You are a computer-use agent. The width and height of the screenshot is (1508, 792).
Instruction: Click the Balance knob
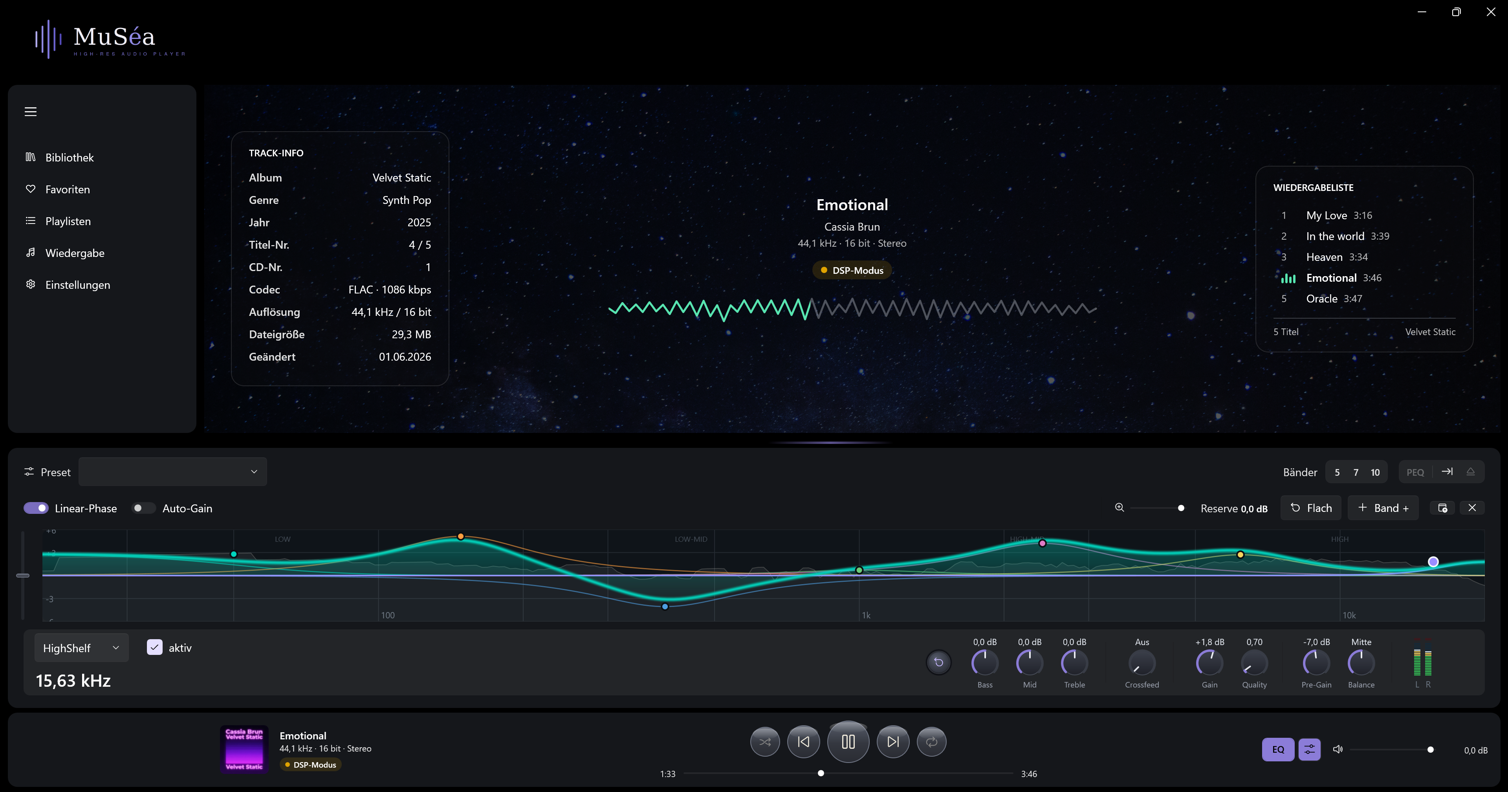point(1361,663)
